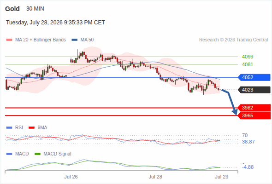Open the Research Trading Central copyright link
272x184 pixels.
click(x=233, y=40)
